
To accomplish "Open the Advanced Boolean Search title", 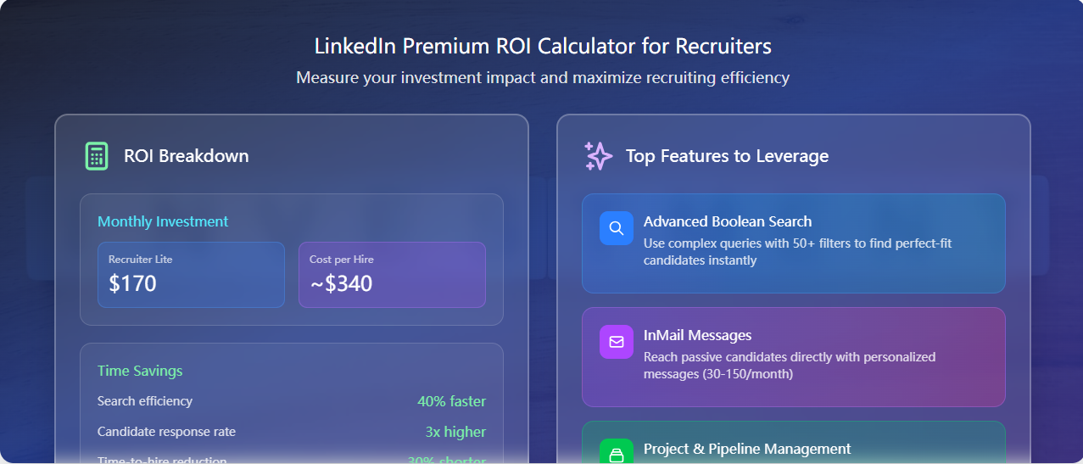I will tap(727, 221).
